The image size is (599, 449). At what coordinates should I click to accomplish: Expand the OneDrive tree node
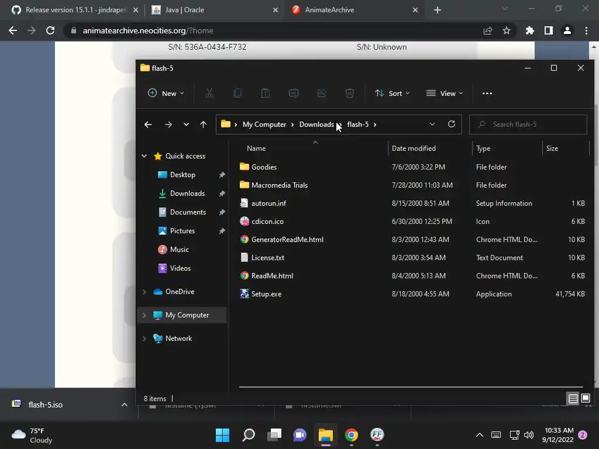coord(144,292)
